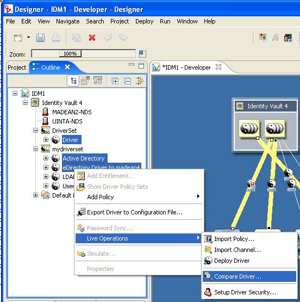Click the zoom-to-fit icon beside the slider
The image size is (300, 302).
pos(142,54)
